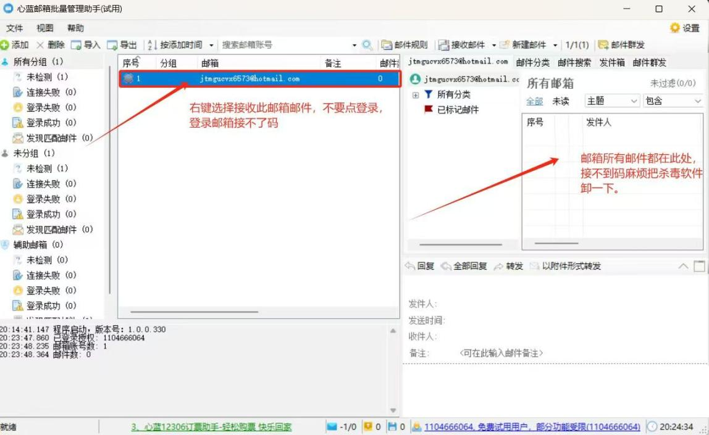Screen dimensions: 709x435
Task: Open the 视图 menu
Action: tap(44, 28)
